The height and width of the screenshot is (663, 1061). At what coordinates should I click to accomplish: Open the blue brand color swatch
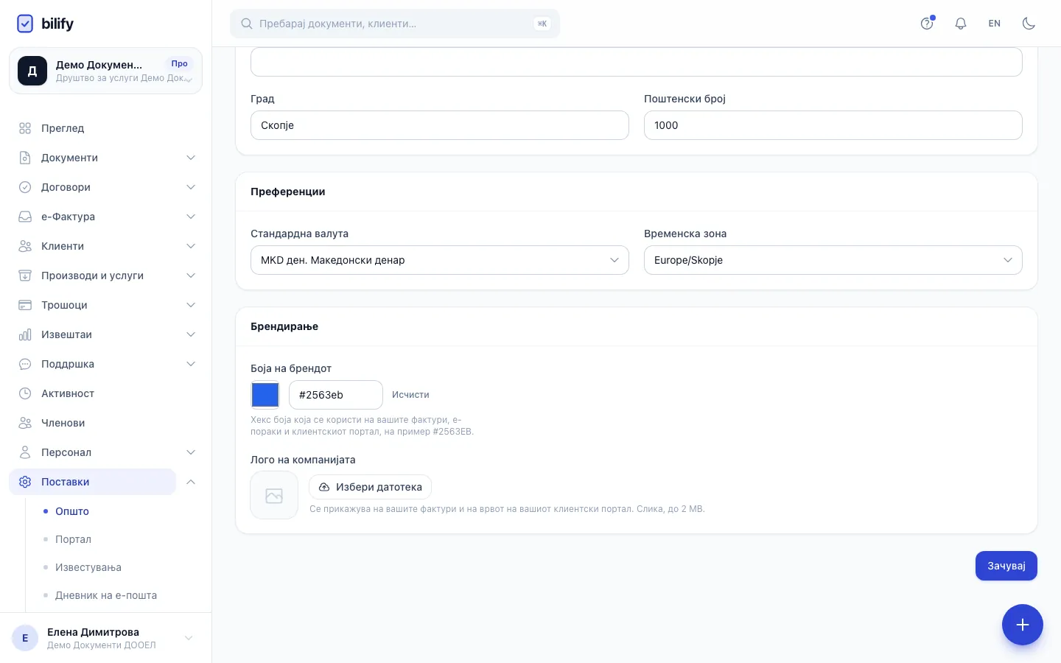(x=265, y=395)
